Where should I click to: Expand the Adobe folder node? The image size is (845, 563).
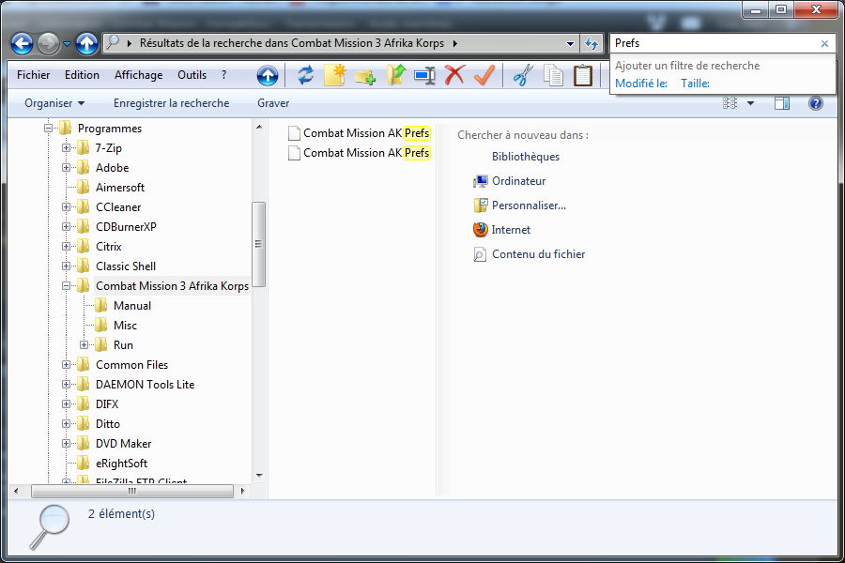tap(66, 168)
